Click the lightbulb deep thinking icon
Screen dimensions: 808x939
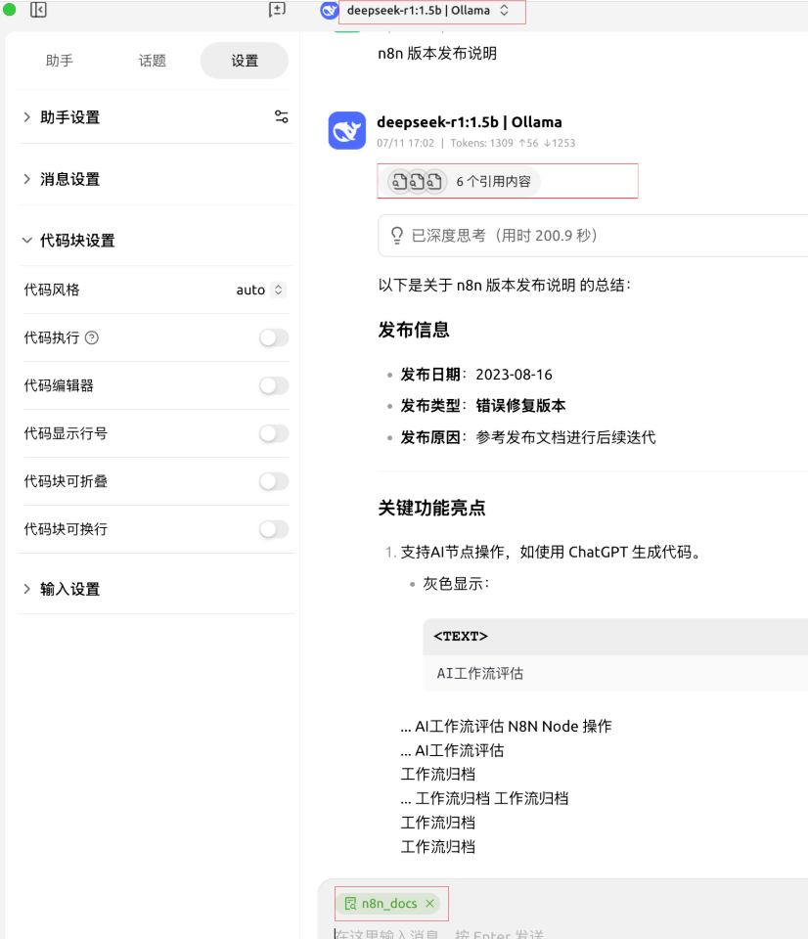pos(396,236)
